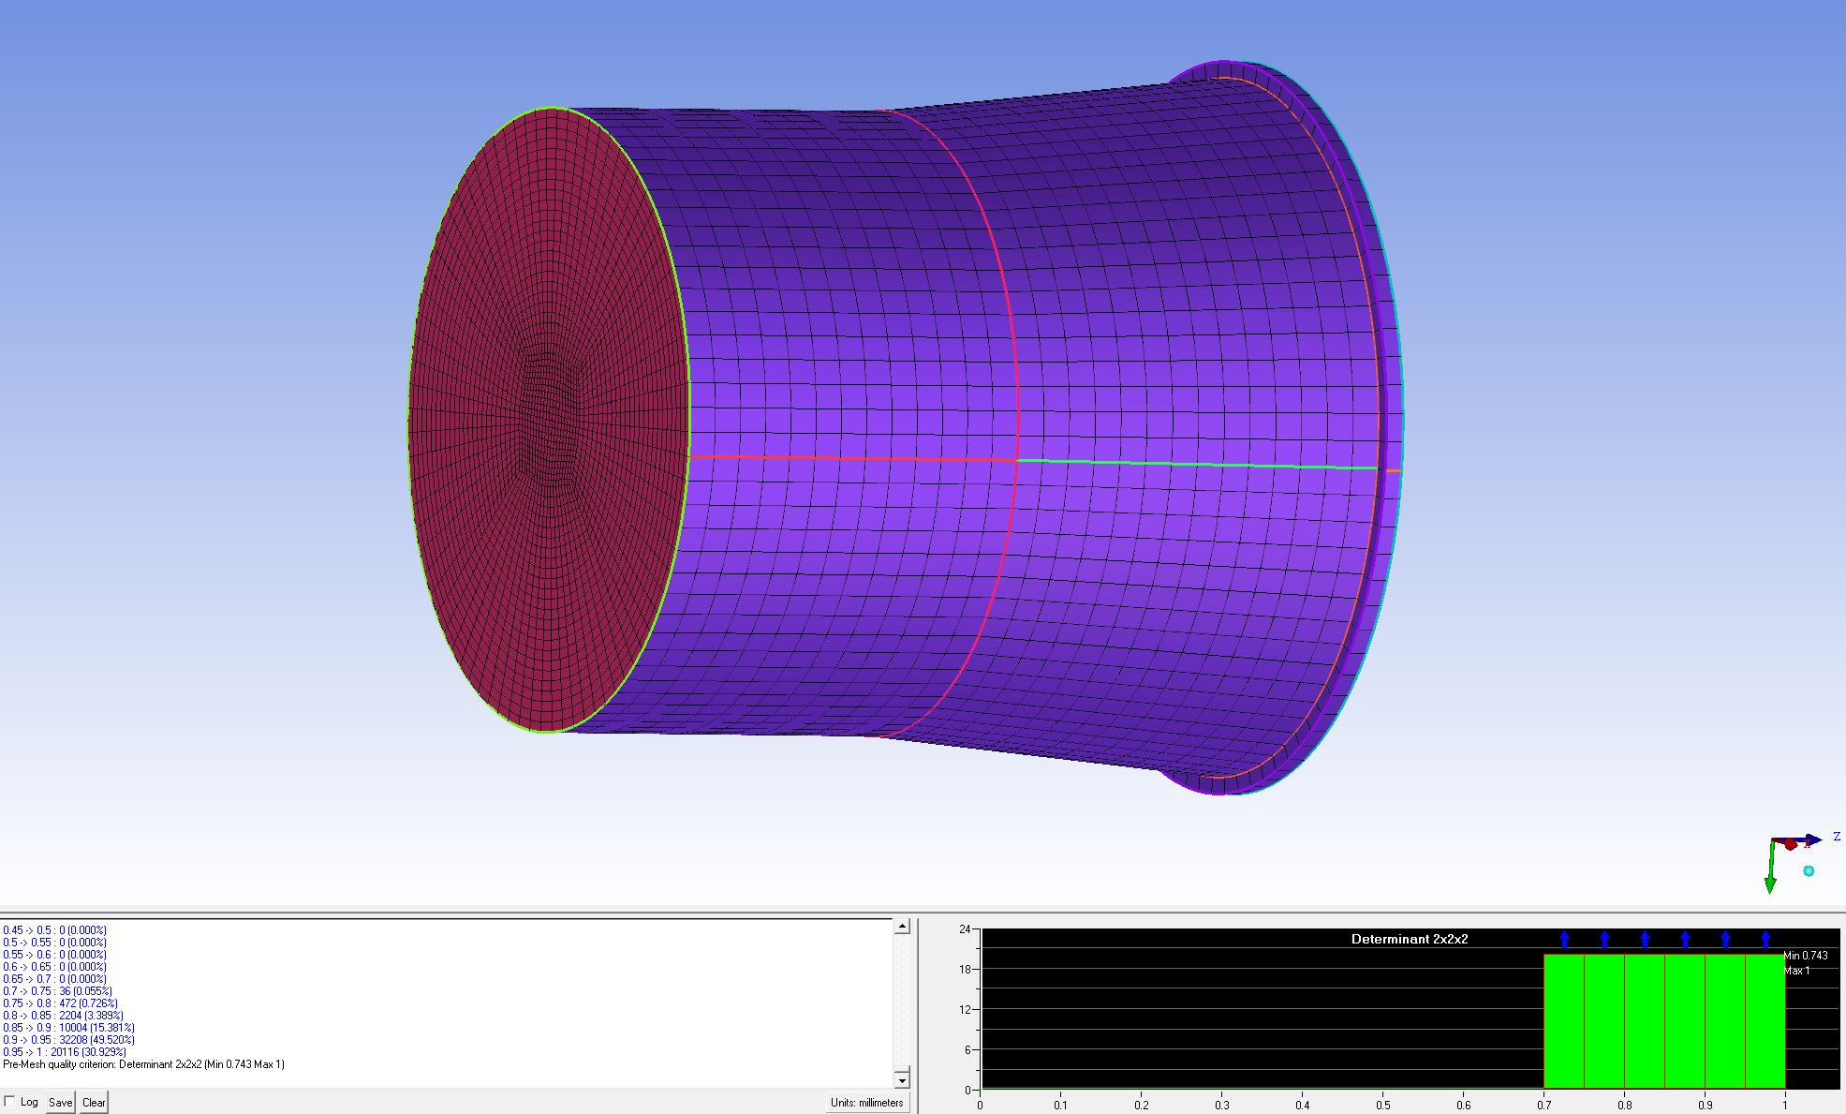This screenshot has width=1846, height=1114.
Task: Click blue arrow above the 0.7–0.75 bar
Action: coord(1564,938)
